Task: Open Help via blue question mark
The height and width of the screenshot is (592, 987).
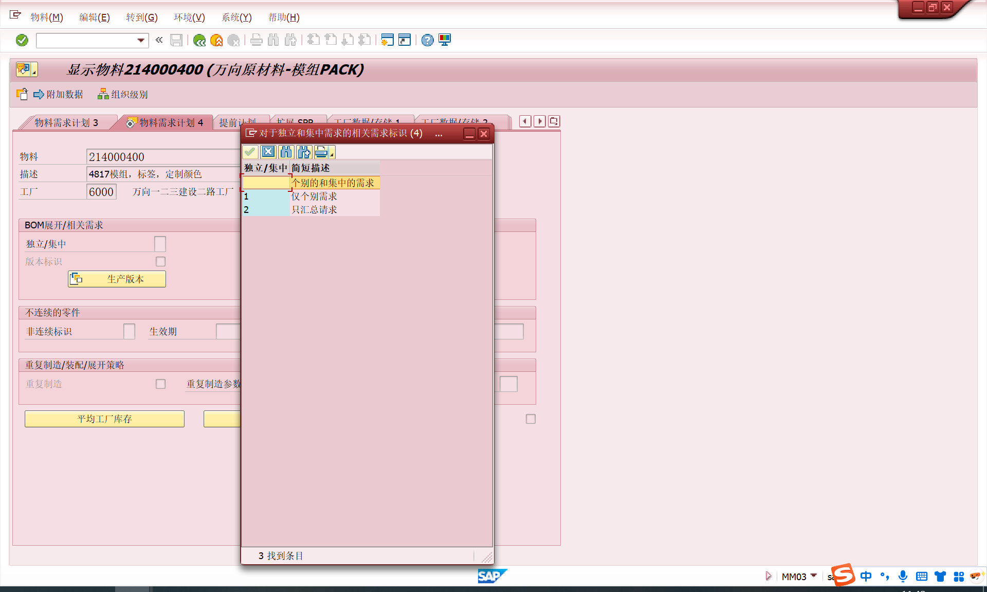Action: click(427, 40)
